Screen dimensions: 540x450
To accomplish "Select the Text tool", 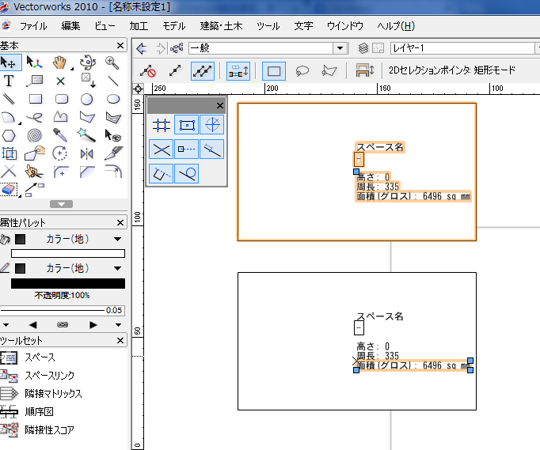I will tap(9, 81).
